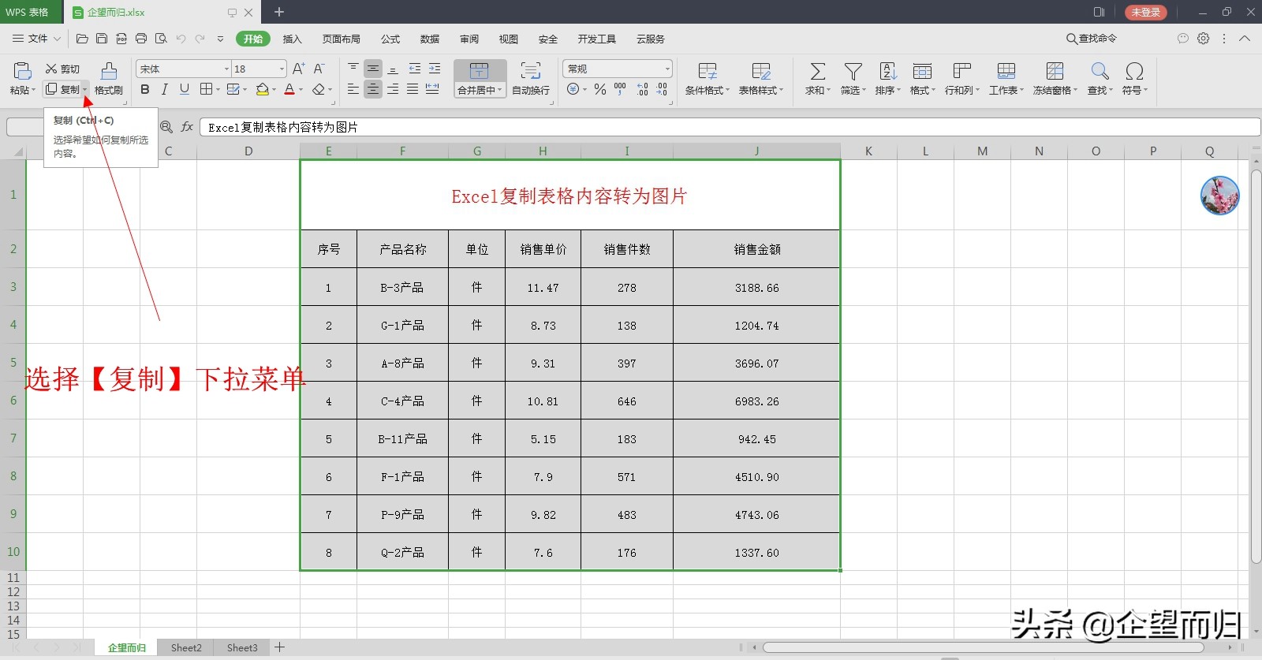Toggle middle vertical alignment

coord(373,69)
